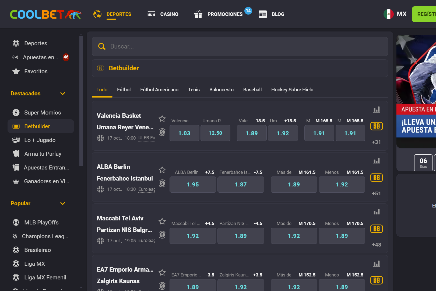Click the Favoritos star icon in sidebar
This screenshot has height=291, width=436.
pyautogui.click(x=16, y=71)
